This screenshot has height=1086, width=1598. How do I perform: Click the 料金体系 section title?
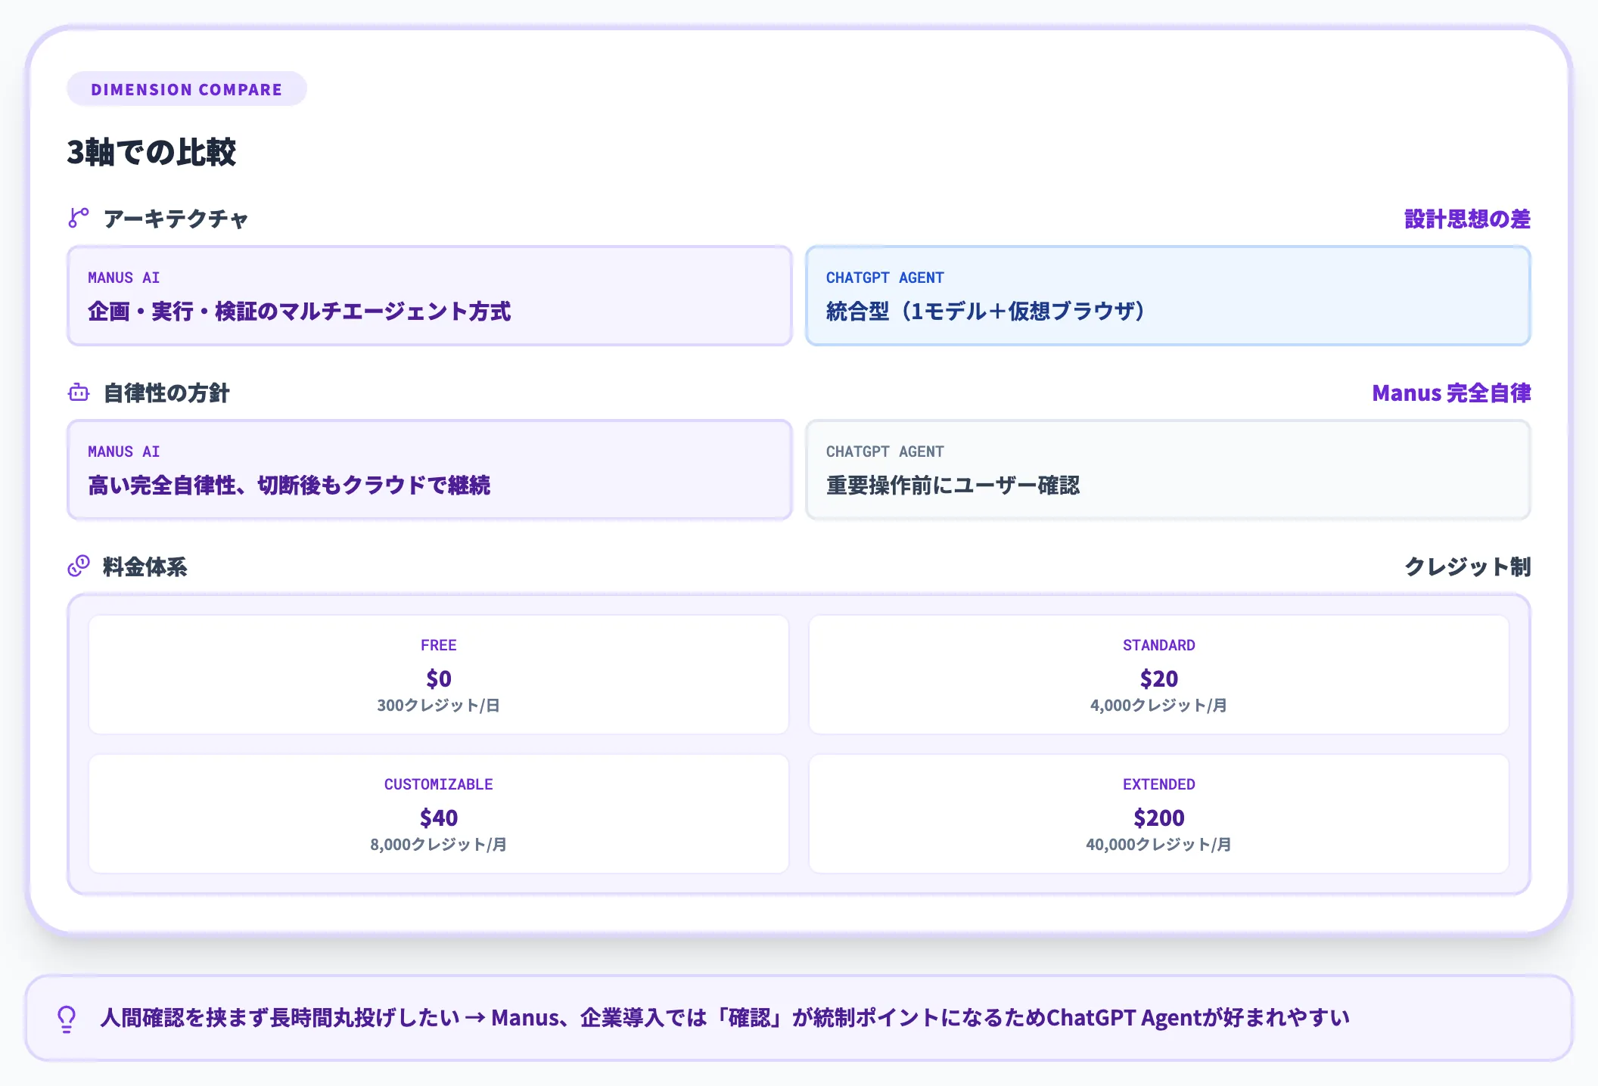pyautogui.click(x=145, y=566)
